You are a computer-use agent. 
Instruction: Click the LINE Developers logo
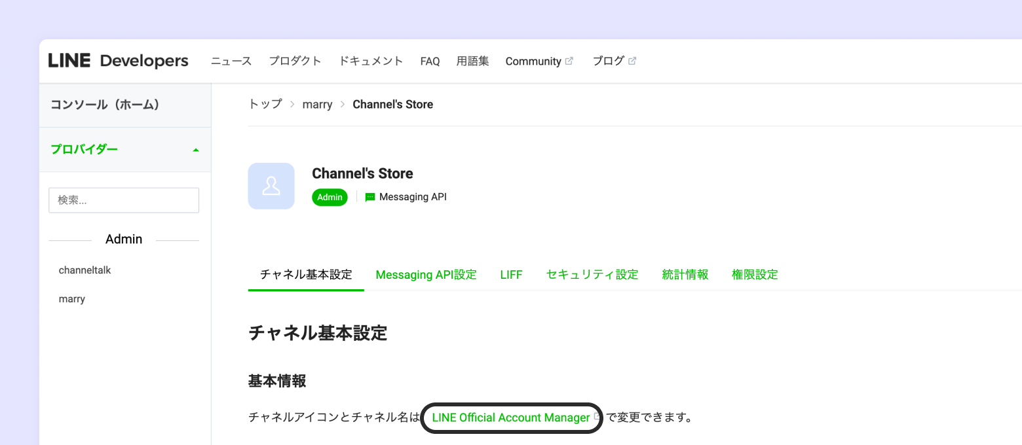click(x=119, y=61)
